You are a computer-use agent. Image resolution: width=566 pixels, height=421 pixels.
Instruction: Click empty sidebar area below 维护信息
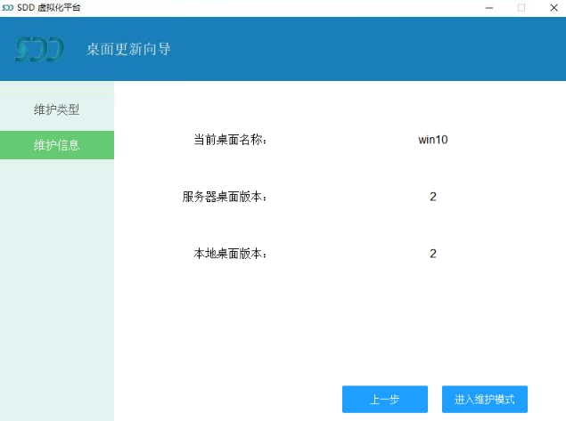point(57,285)
